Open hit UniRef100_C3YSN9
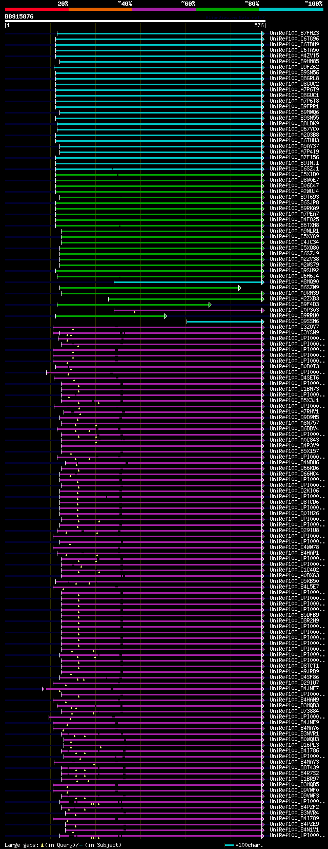 point(294,332)
